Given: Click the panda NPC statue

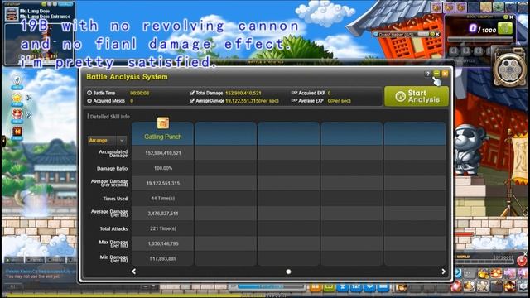Looking at the screenshot, I should click(x=468, y=150).
